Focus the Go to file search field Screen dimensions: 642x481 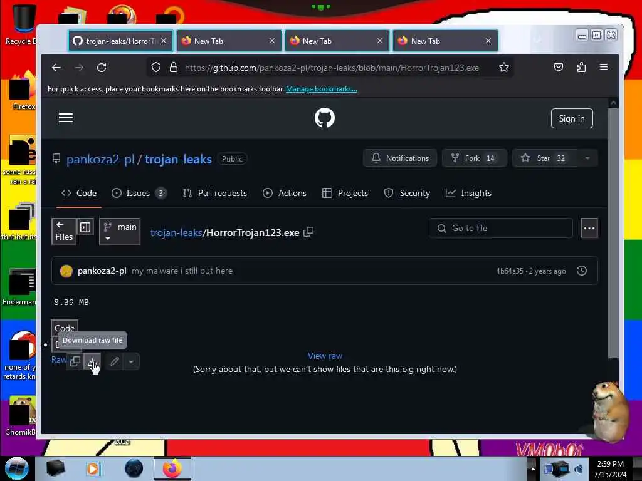500,228
